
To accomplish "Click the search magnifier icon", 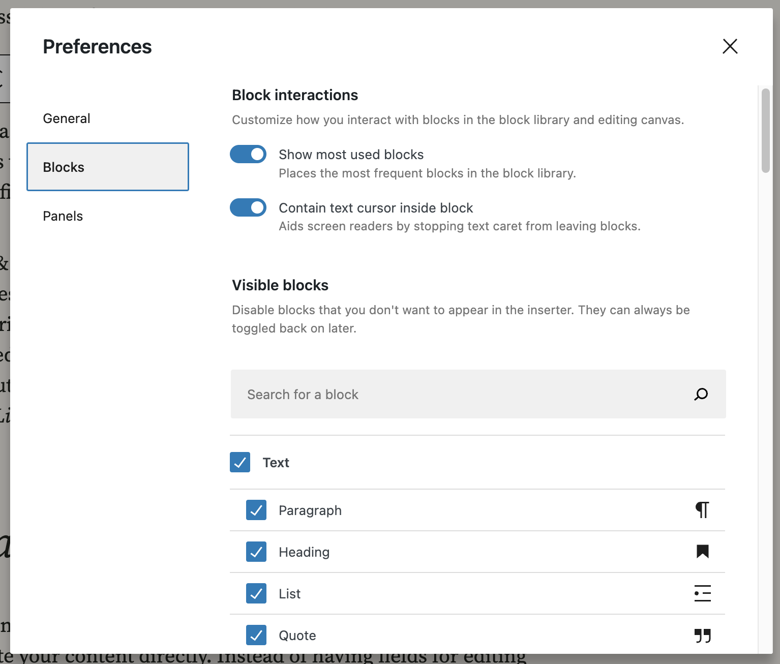I will pyautogui.click(x=701, y=394).
